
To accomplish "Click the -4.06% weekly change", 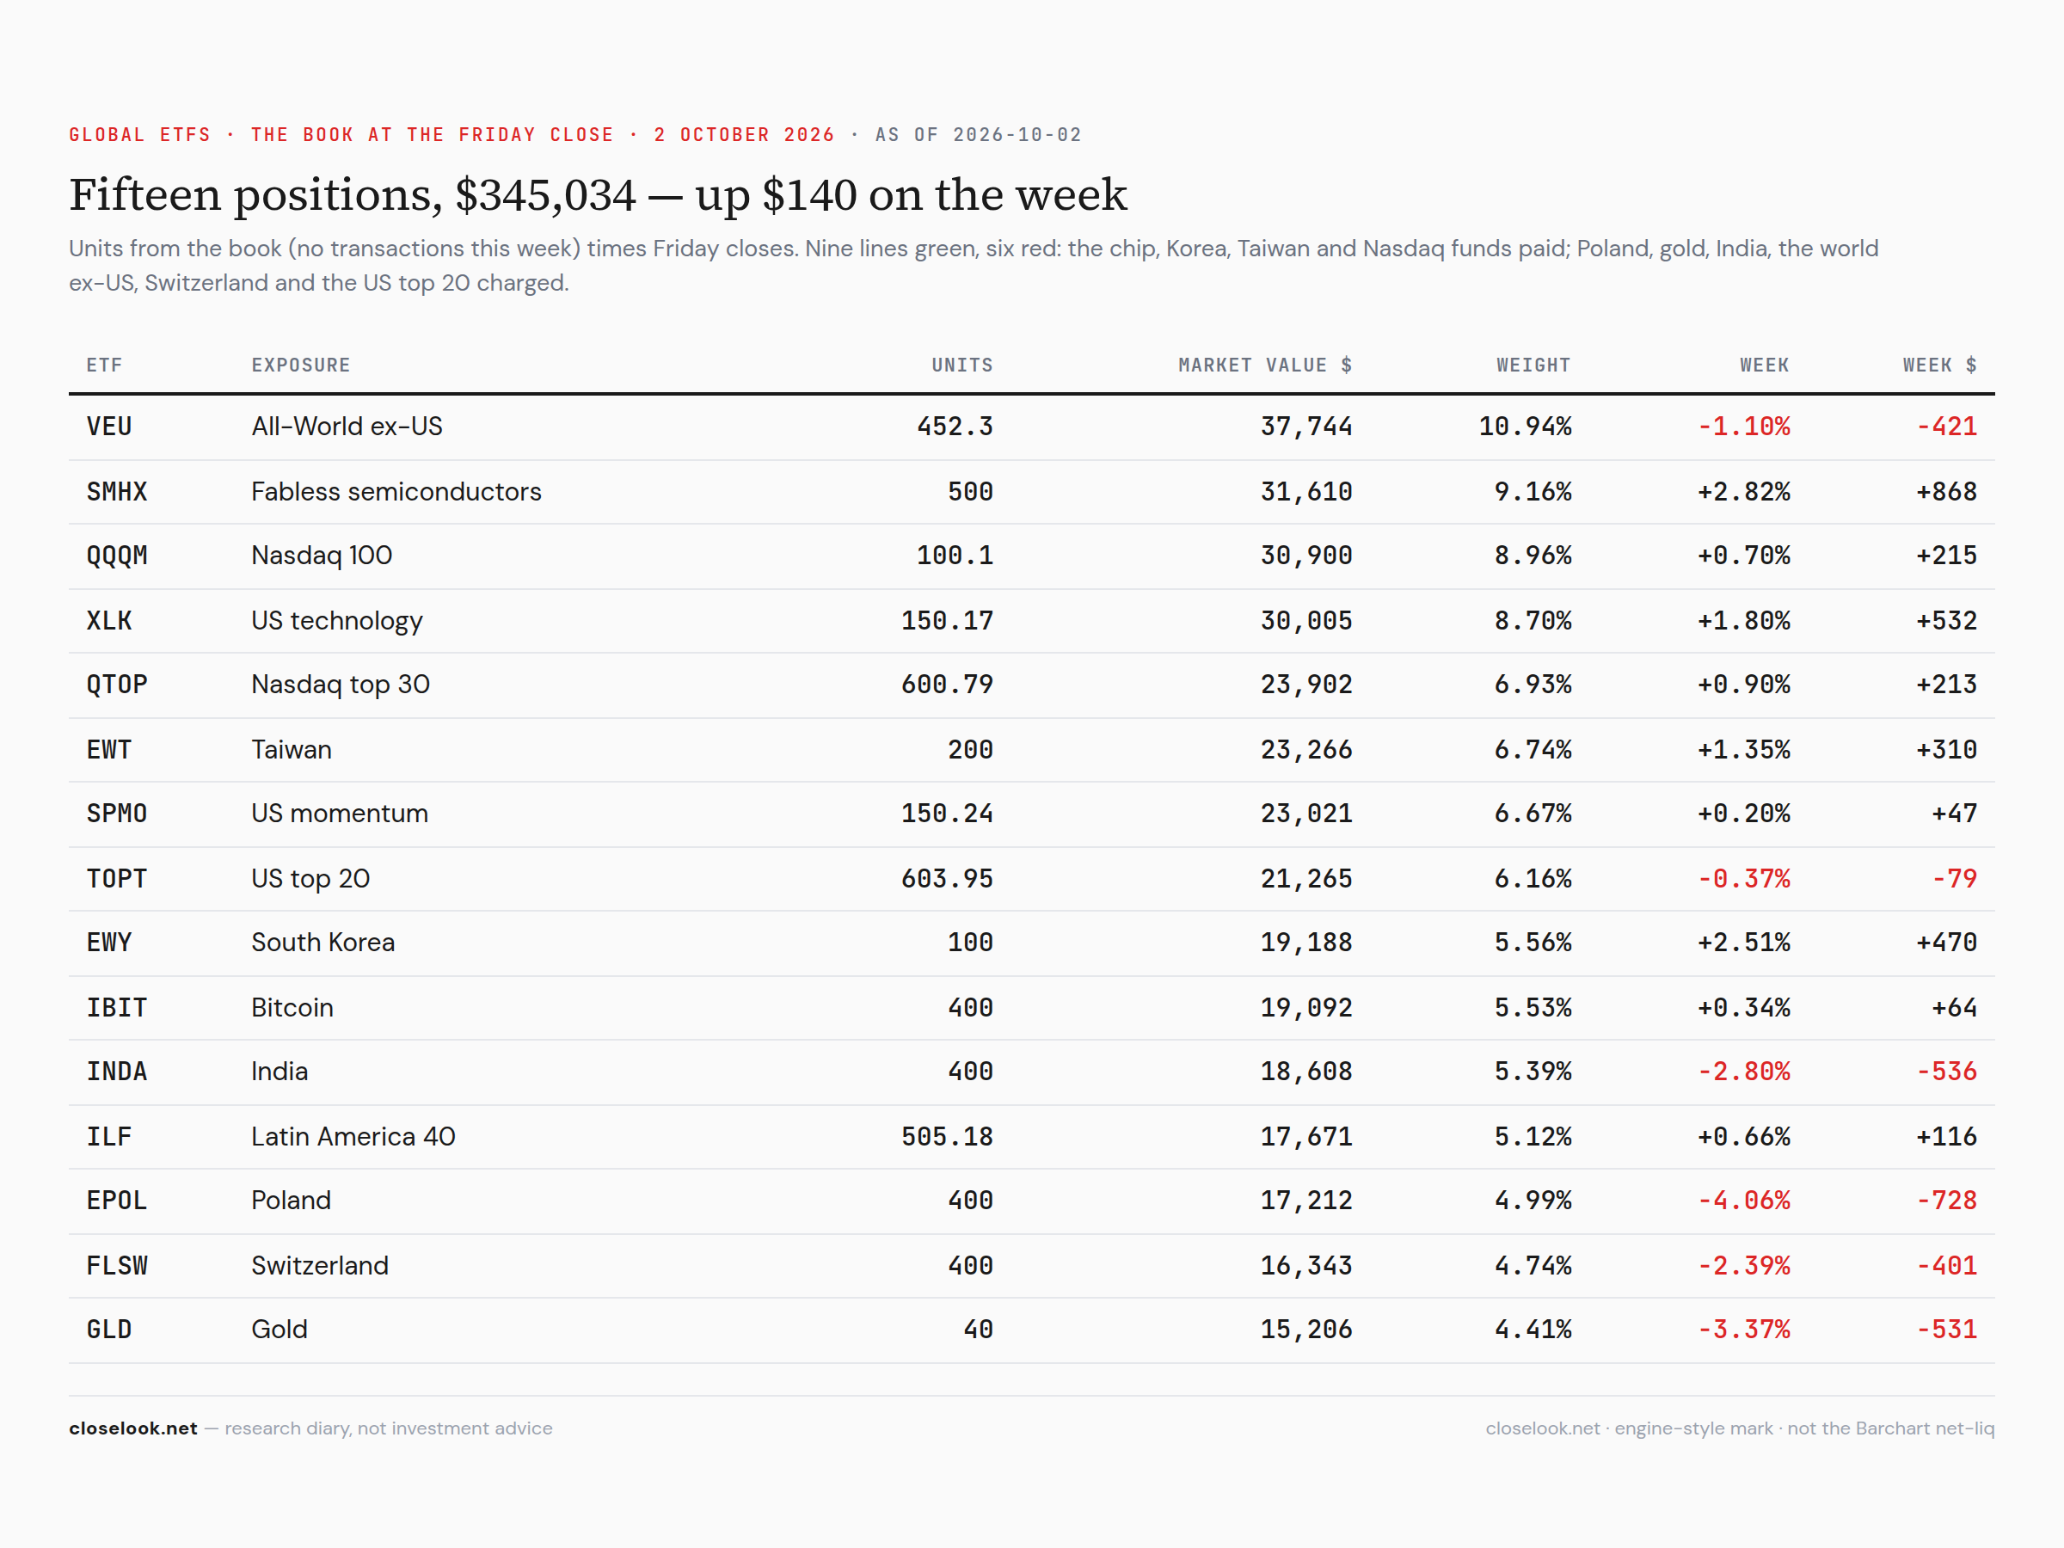I will [1743, 1200].
